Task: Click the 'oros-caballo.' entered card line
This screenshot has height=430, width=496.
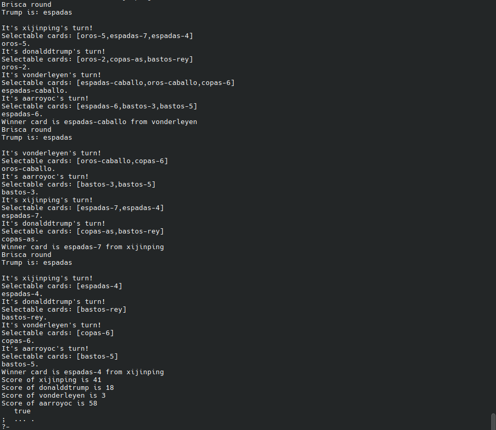Action: 28,168
